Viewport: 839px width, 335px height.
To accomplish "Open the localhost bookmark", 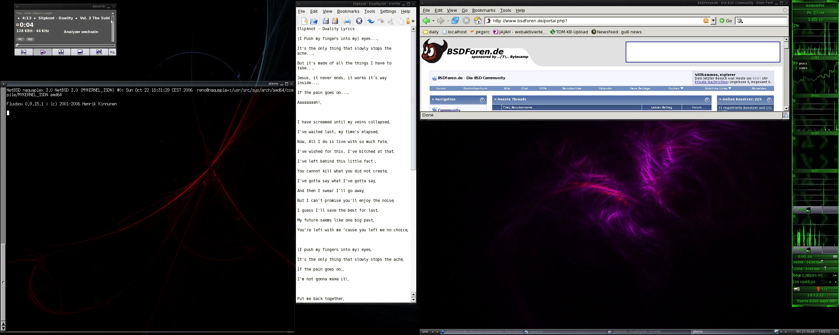I will pos(455,32).
